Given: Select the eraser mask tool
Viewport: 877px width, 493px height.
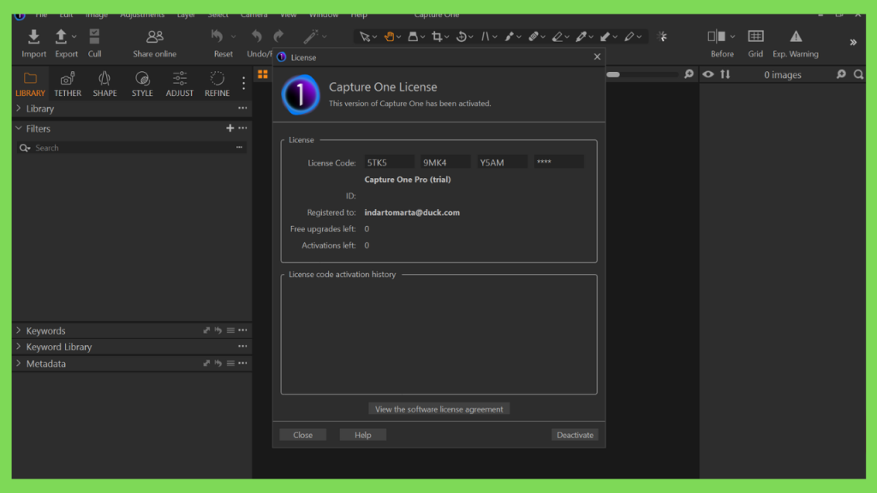Looking at the screenshot, I should pyautogui.click(x=557, y=37).
